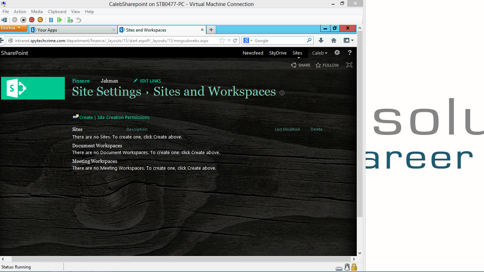The image size is (484, 272).
Task: Click the browser vertical scrollbar down arrow
Action: click(x=360, y=253)
